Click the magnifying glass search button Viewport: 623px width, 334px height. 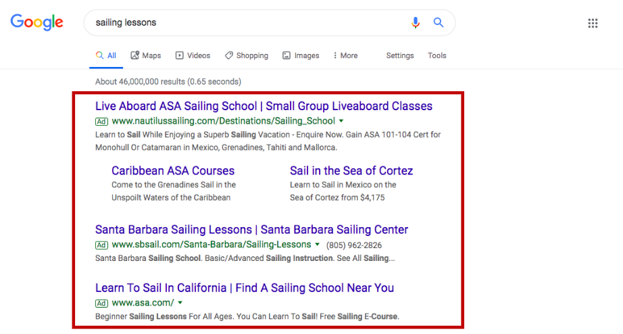439,22
